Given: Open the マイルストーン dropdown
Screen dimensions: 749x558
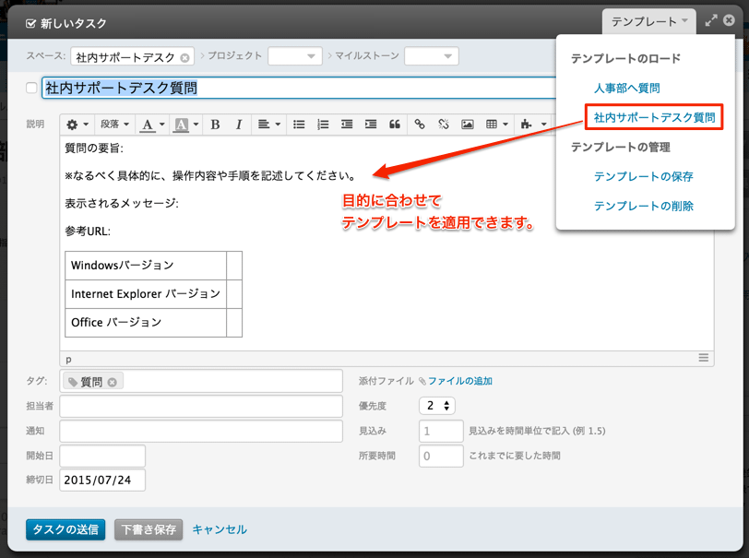Looking at the screenshot, I should click(432, 56).
